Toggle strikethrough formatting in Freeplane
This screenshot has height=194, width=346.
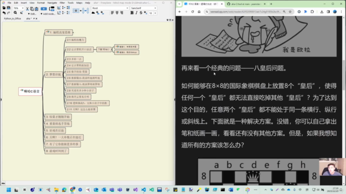coord(141,13)
